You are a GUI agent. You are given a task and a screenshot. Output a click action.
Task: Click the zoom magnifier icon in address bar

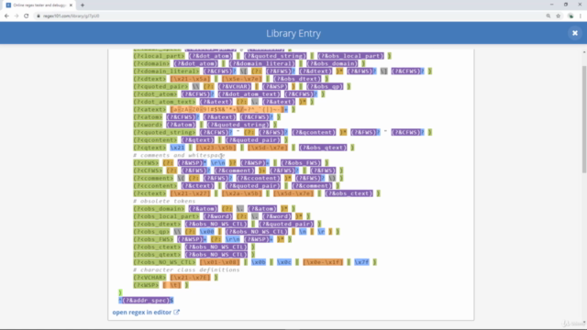point(548,16)
